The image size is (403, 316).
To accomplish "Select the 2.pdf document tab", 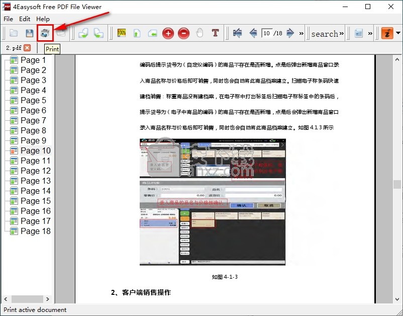I will 14,48.
